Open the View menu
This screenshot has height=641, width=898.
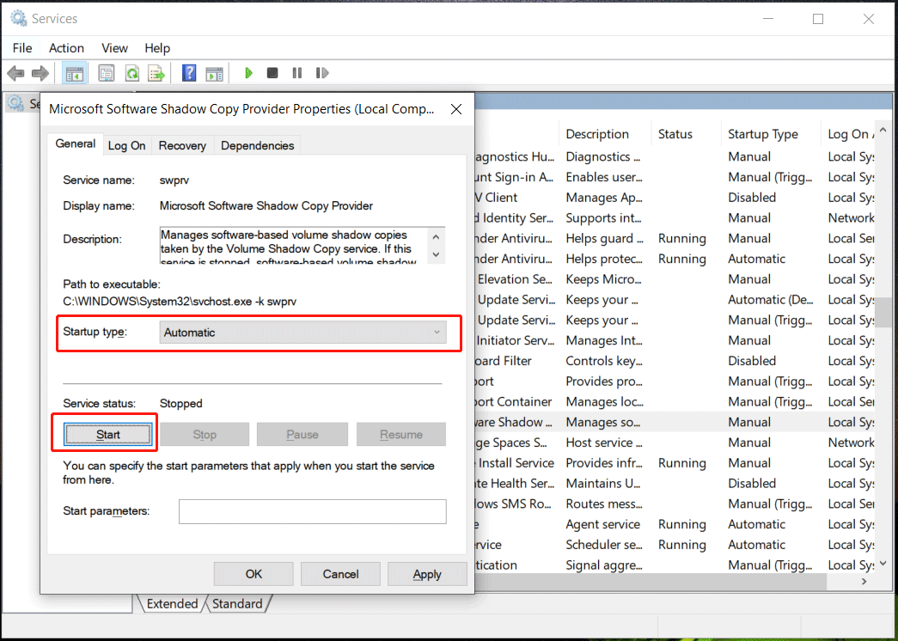click(x=114, y=48)
